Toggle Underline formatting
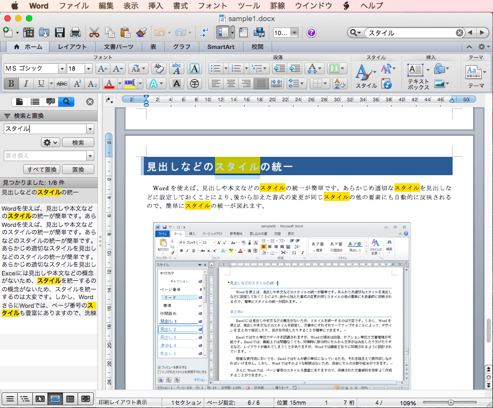This screenshot has height=408, width=493. [41, 84]
